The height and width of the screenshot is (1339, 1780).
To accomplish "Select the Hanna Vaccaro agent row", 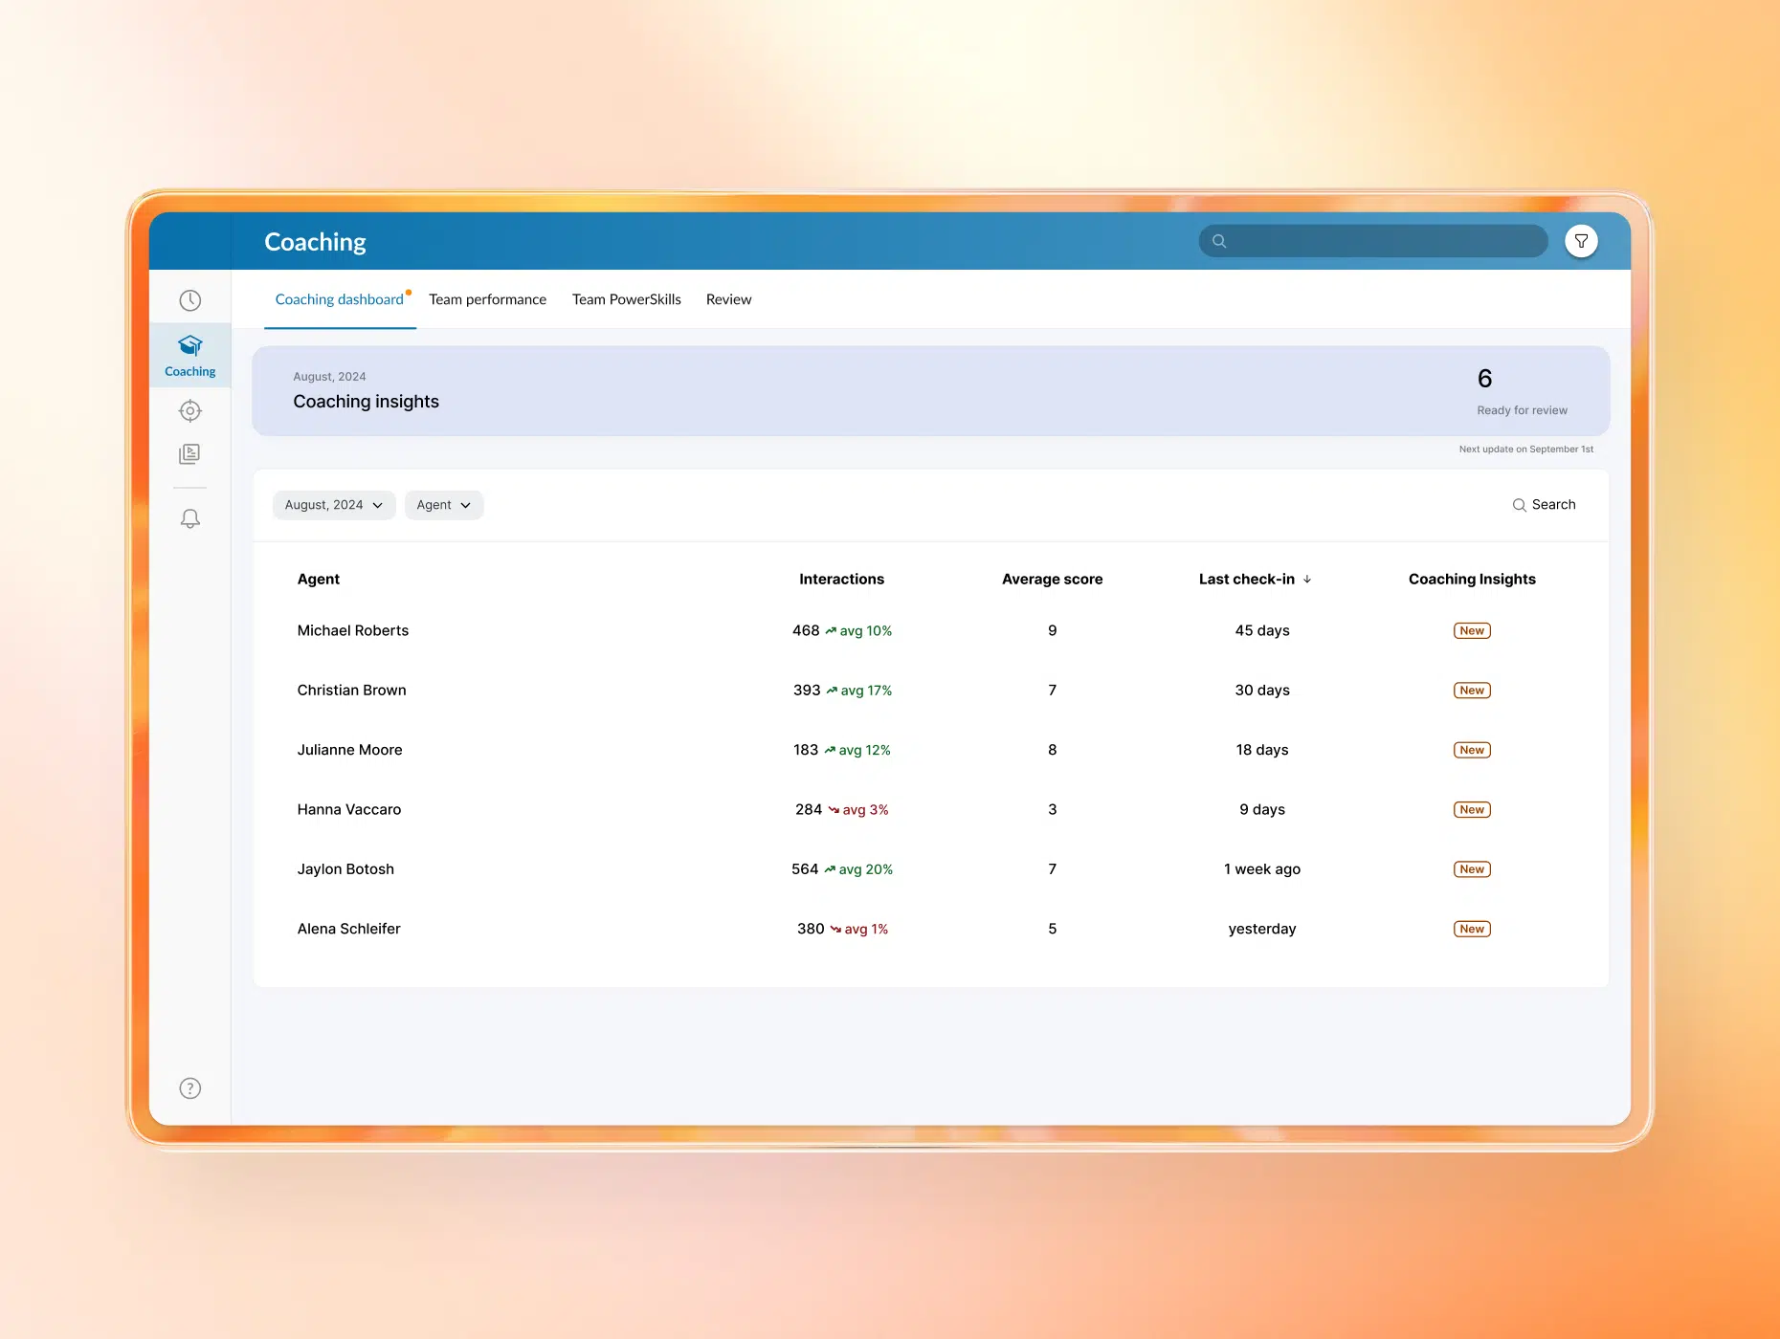I will [349, 810].
